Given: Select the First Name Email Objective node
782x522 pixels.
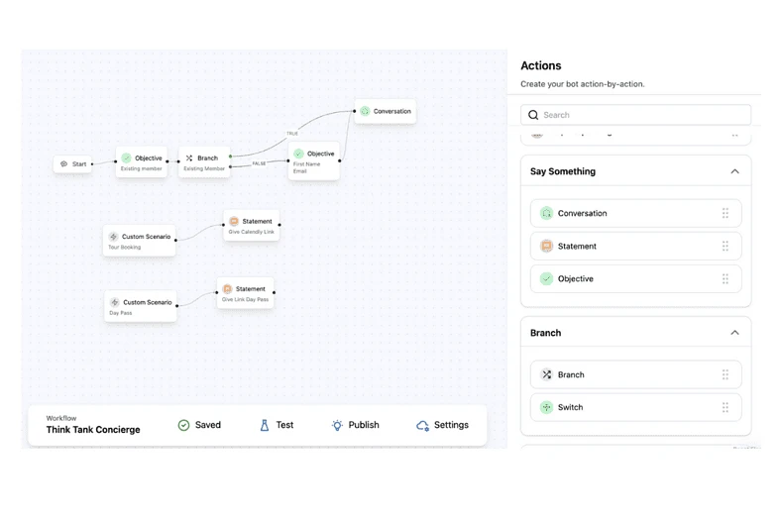Looking at the screenshot, I should coord(314,161).
